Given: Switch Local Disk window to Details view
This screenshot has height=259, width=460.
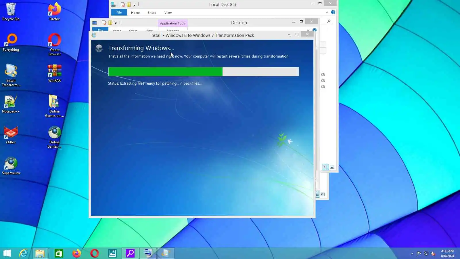Looking at the screenshot, I should pos(326,167).
